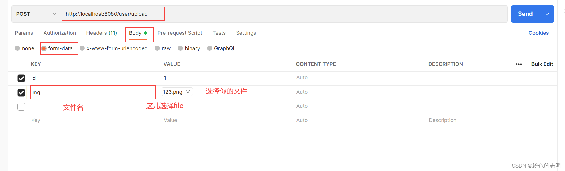Open the Params tab
The height and width of the screenshot is (171, 565).
(x=24, y=33)
